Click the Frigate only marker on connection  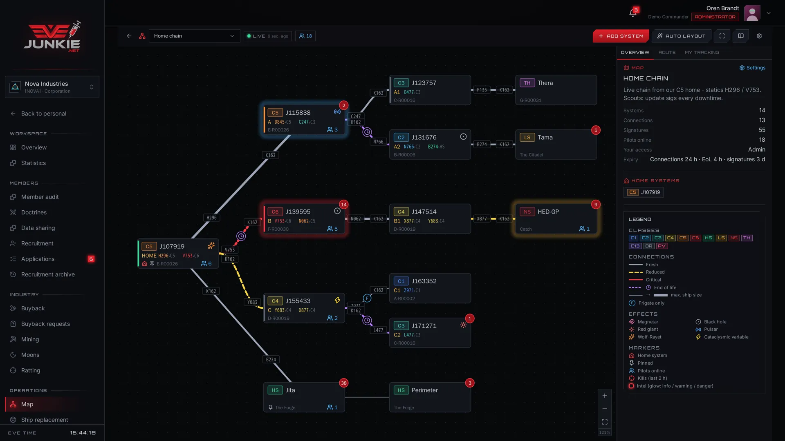point(367,298)
